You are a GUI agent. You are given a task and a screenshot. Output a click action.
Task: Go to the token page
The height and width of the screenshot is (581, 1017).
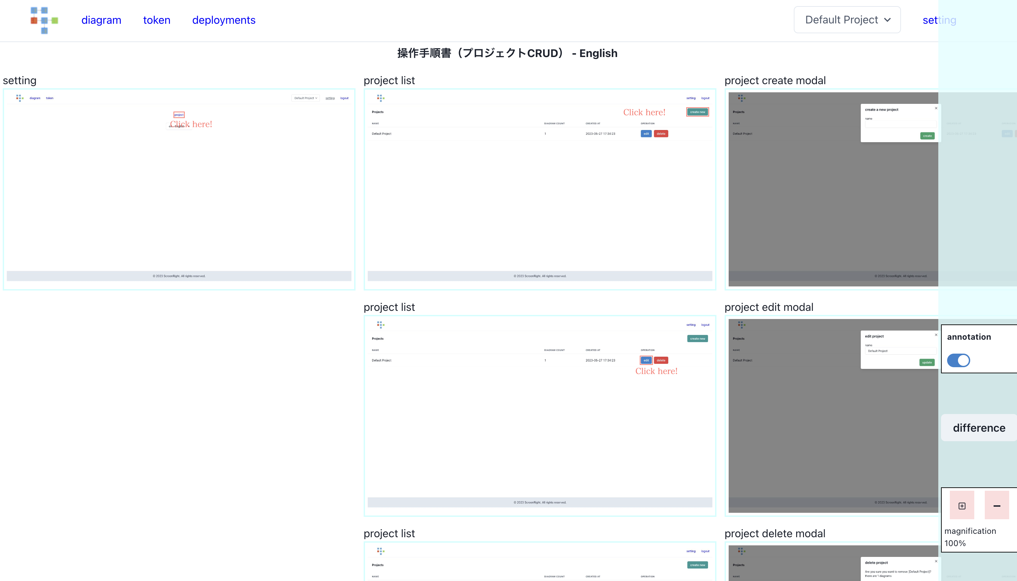point(157,20)
